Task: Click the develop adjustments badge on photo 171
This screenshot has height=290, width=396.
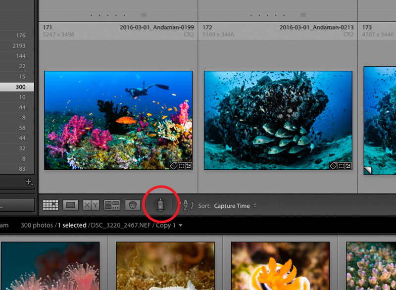Action: [189, 166]
